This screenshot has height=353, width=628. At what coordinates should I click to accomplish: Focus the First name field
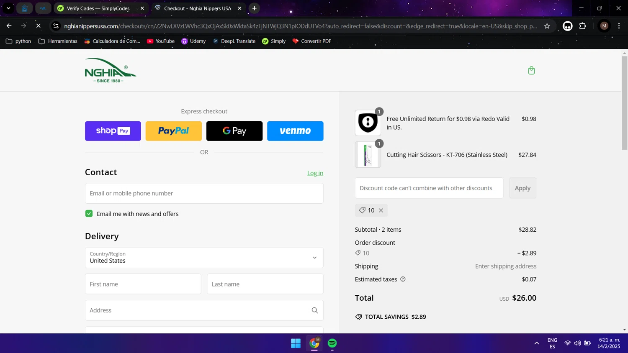pos(143,284)
